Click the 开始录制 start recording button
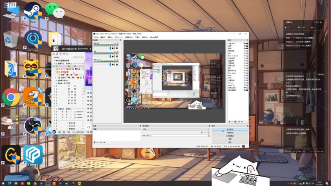 tap(230, 133)
